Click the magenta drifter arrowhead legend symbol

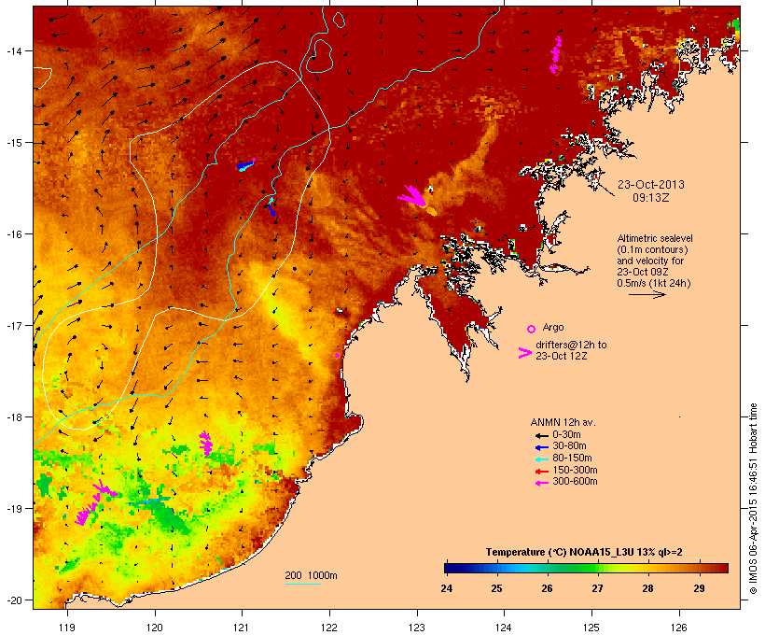pos(525,353)
